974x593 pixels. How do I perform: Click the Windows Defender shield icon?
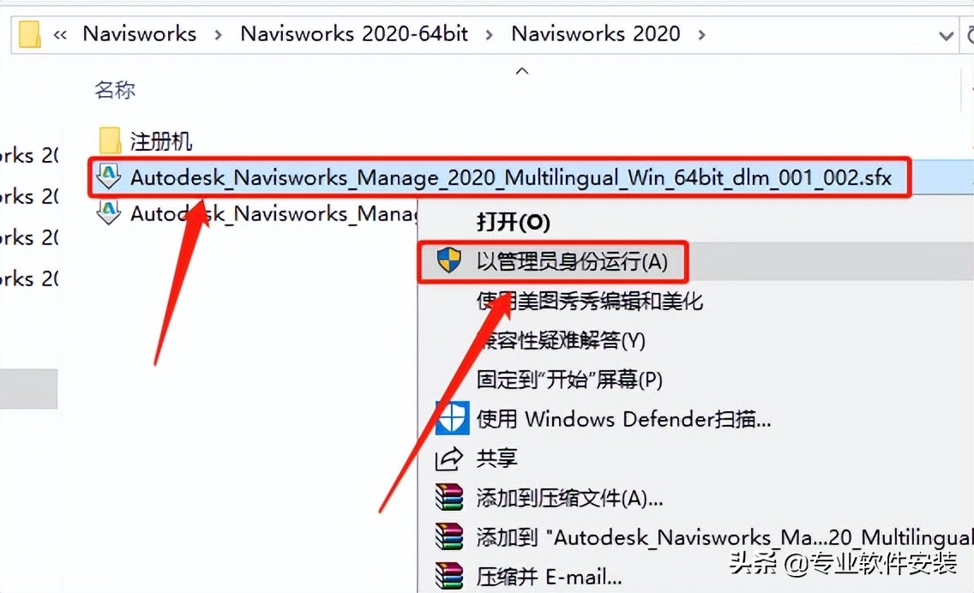click(452, 418)
